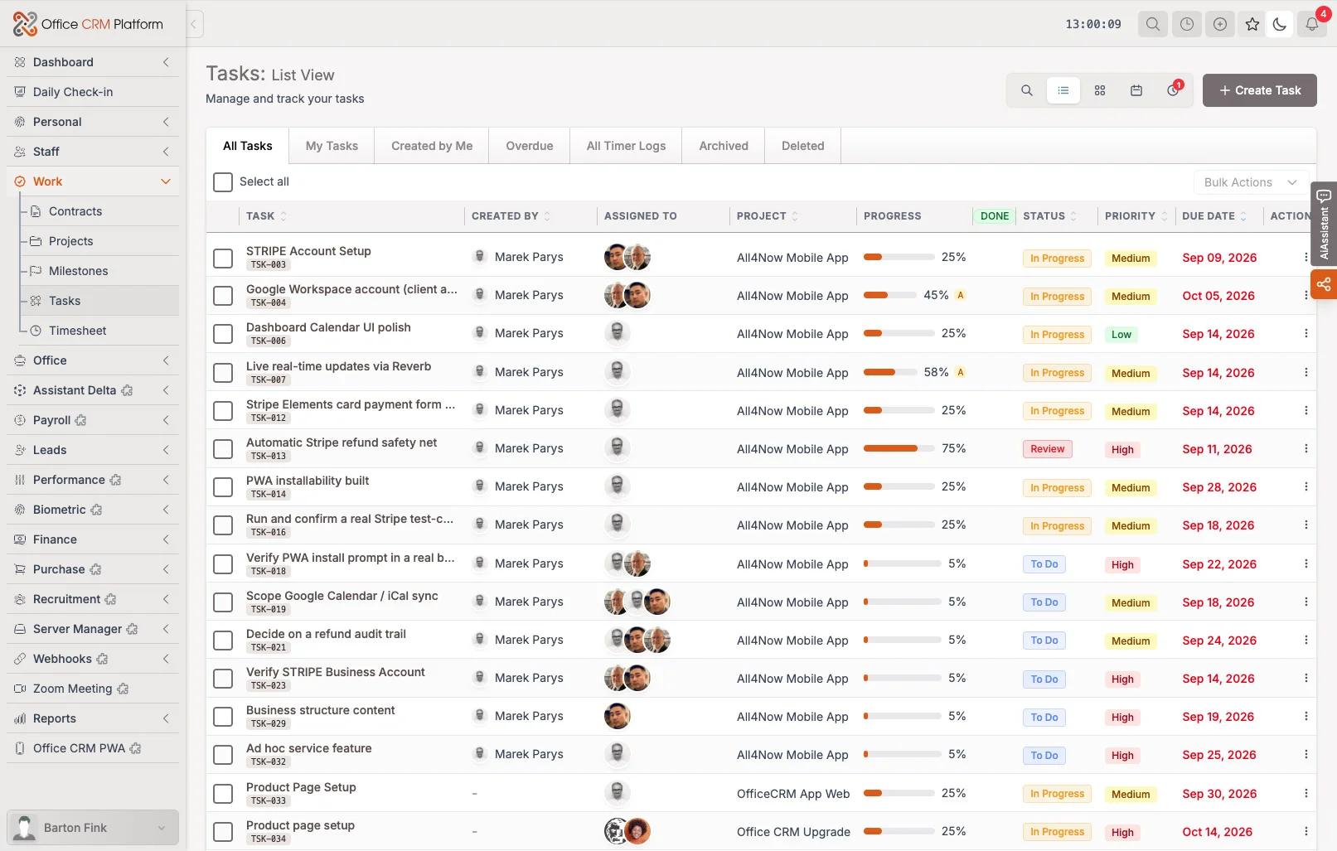
Task: Click the favorites star icon in header
Action: click(x=1252, y=24)
